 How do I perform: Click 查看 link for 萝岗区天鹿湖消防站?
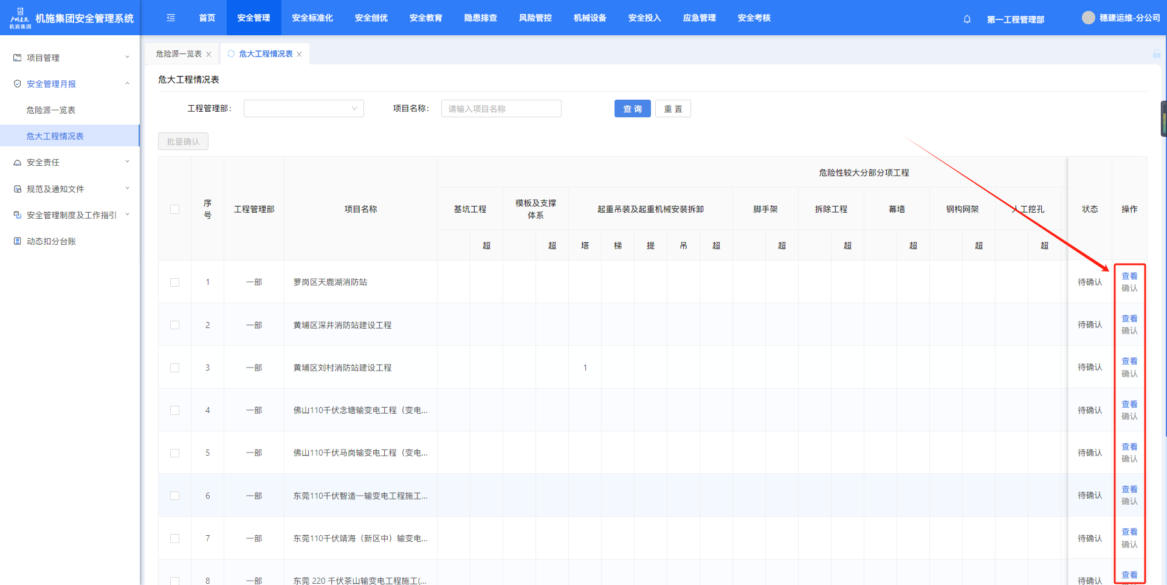coord(1129,276)
